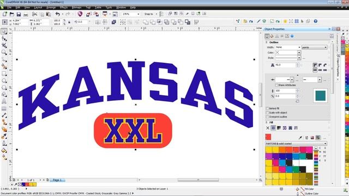Click the Import icon in the toolbar
This screenshot has height=196, width=349.
point(88,14)
